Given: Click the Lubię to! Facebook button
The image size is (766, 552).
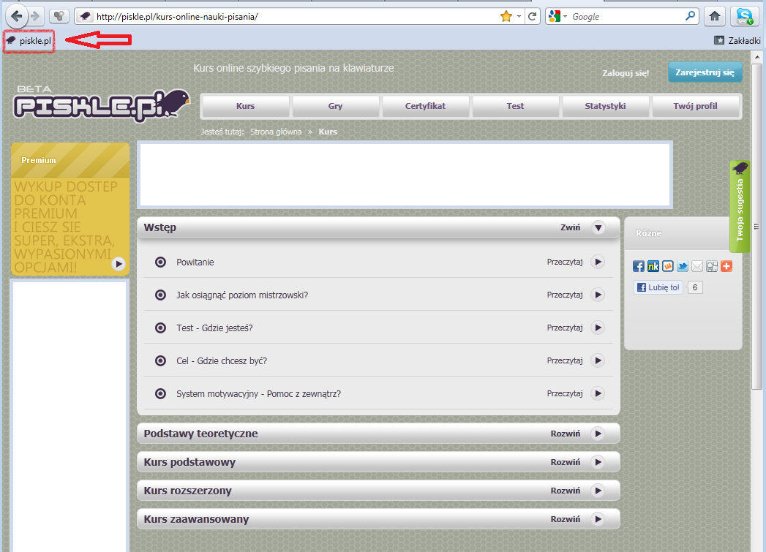Looking at the screenshot, I should (x=658, y=287).
